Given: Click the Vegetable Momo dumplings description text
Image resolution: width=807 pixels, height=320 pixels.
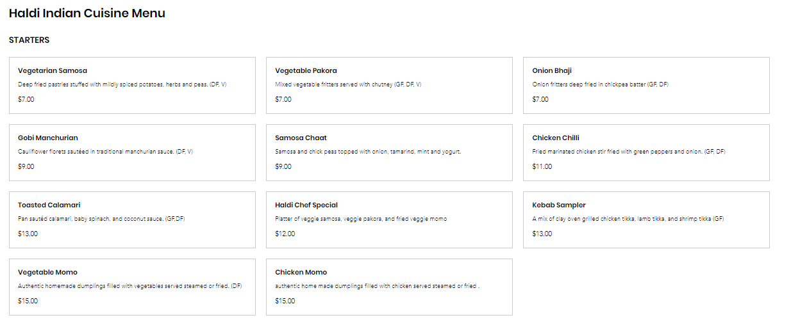Looking at the screenshot, I should click(129, 286).
